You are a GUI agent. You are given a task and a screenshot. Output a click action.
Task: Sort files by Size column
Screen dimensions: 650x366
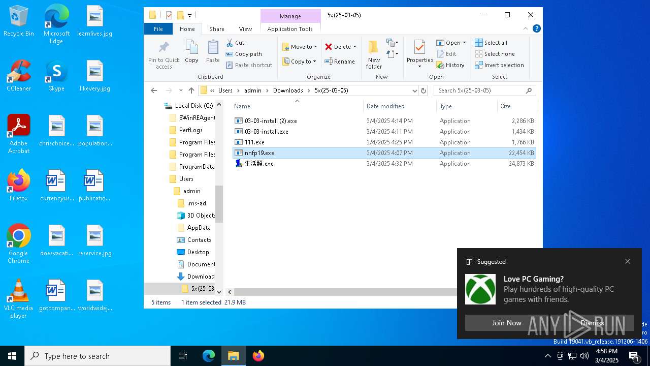pyautogui.click(x=517, y=106)
